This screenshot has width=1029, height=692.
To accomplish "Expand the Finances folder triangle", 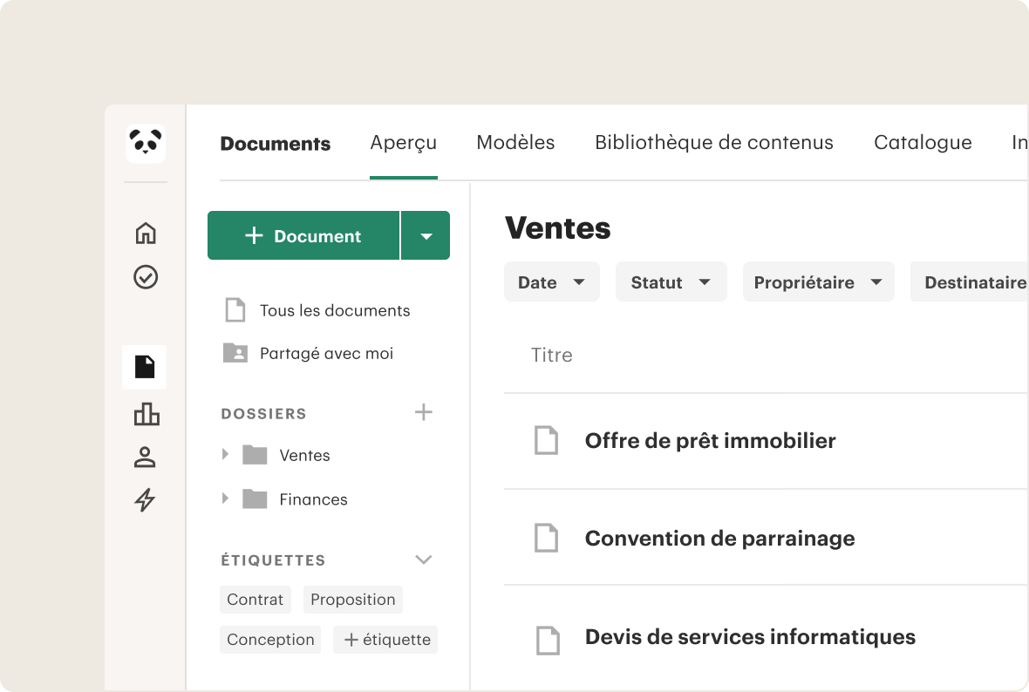I will 225,499.
